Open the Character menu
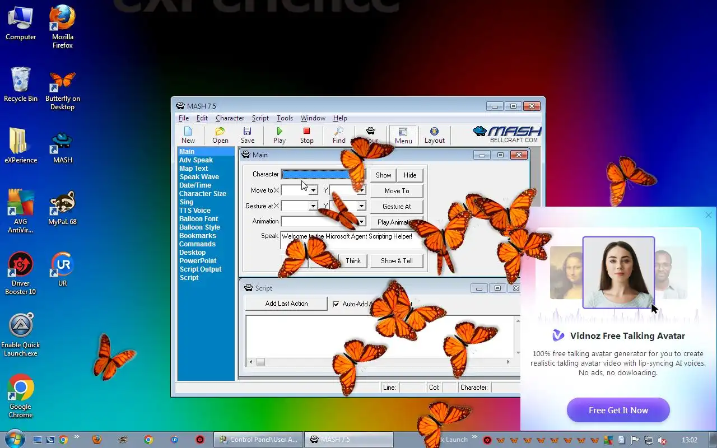The height and width of the screenshot is (448, 717). [x=230, y=118]
